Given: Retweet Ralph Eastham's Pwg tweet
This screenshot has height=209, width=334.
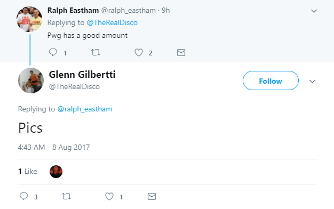Looking at the screenshot, I should [96, 52].
